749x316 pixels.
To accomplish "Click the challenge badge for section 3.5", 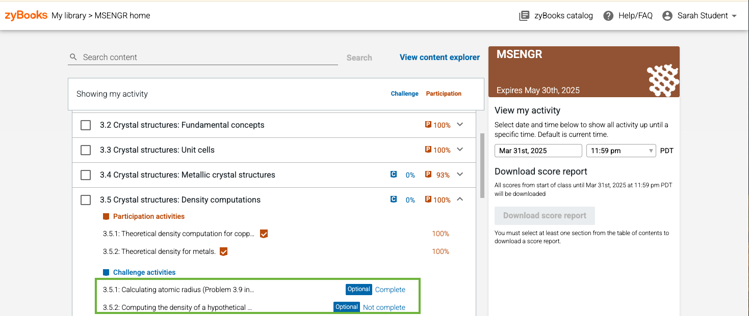I will point(394,199).
